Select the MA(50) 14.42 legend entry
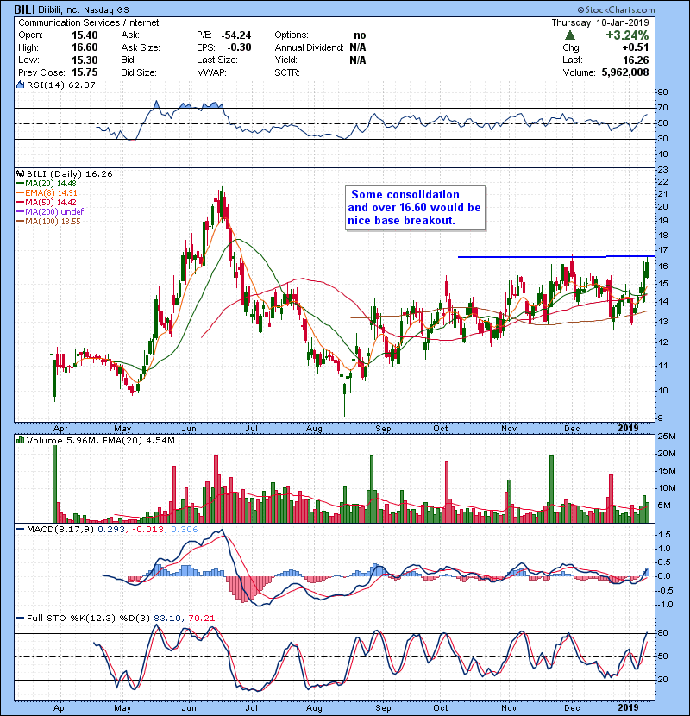Image resolution: width=690 pixels, height=716 pixels. tap(47, 202)
